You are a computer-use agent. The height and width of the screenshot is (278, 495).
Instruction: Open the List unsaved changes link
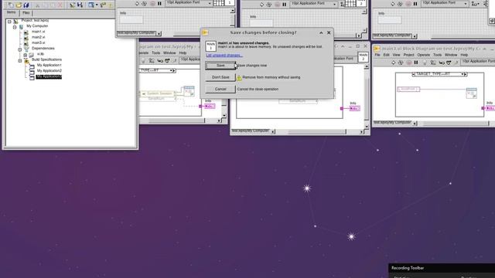(x=224, y=55)
